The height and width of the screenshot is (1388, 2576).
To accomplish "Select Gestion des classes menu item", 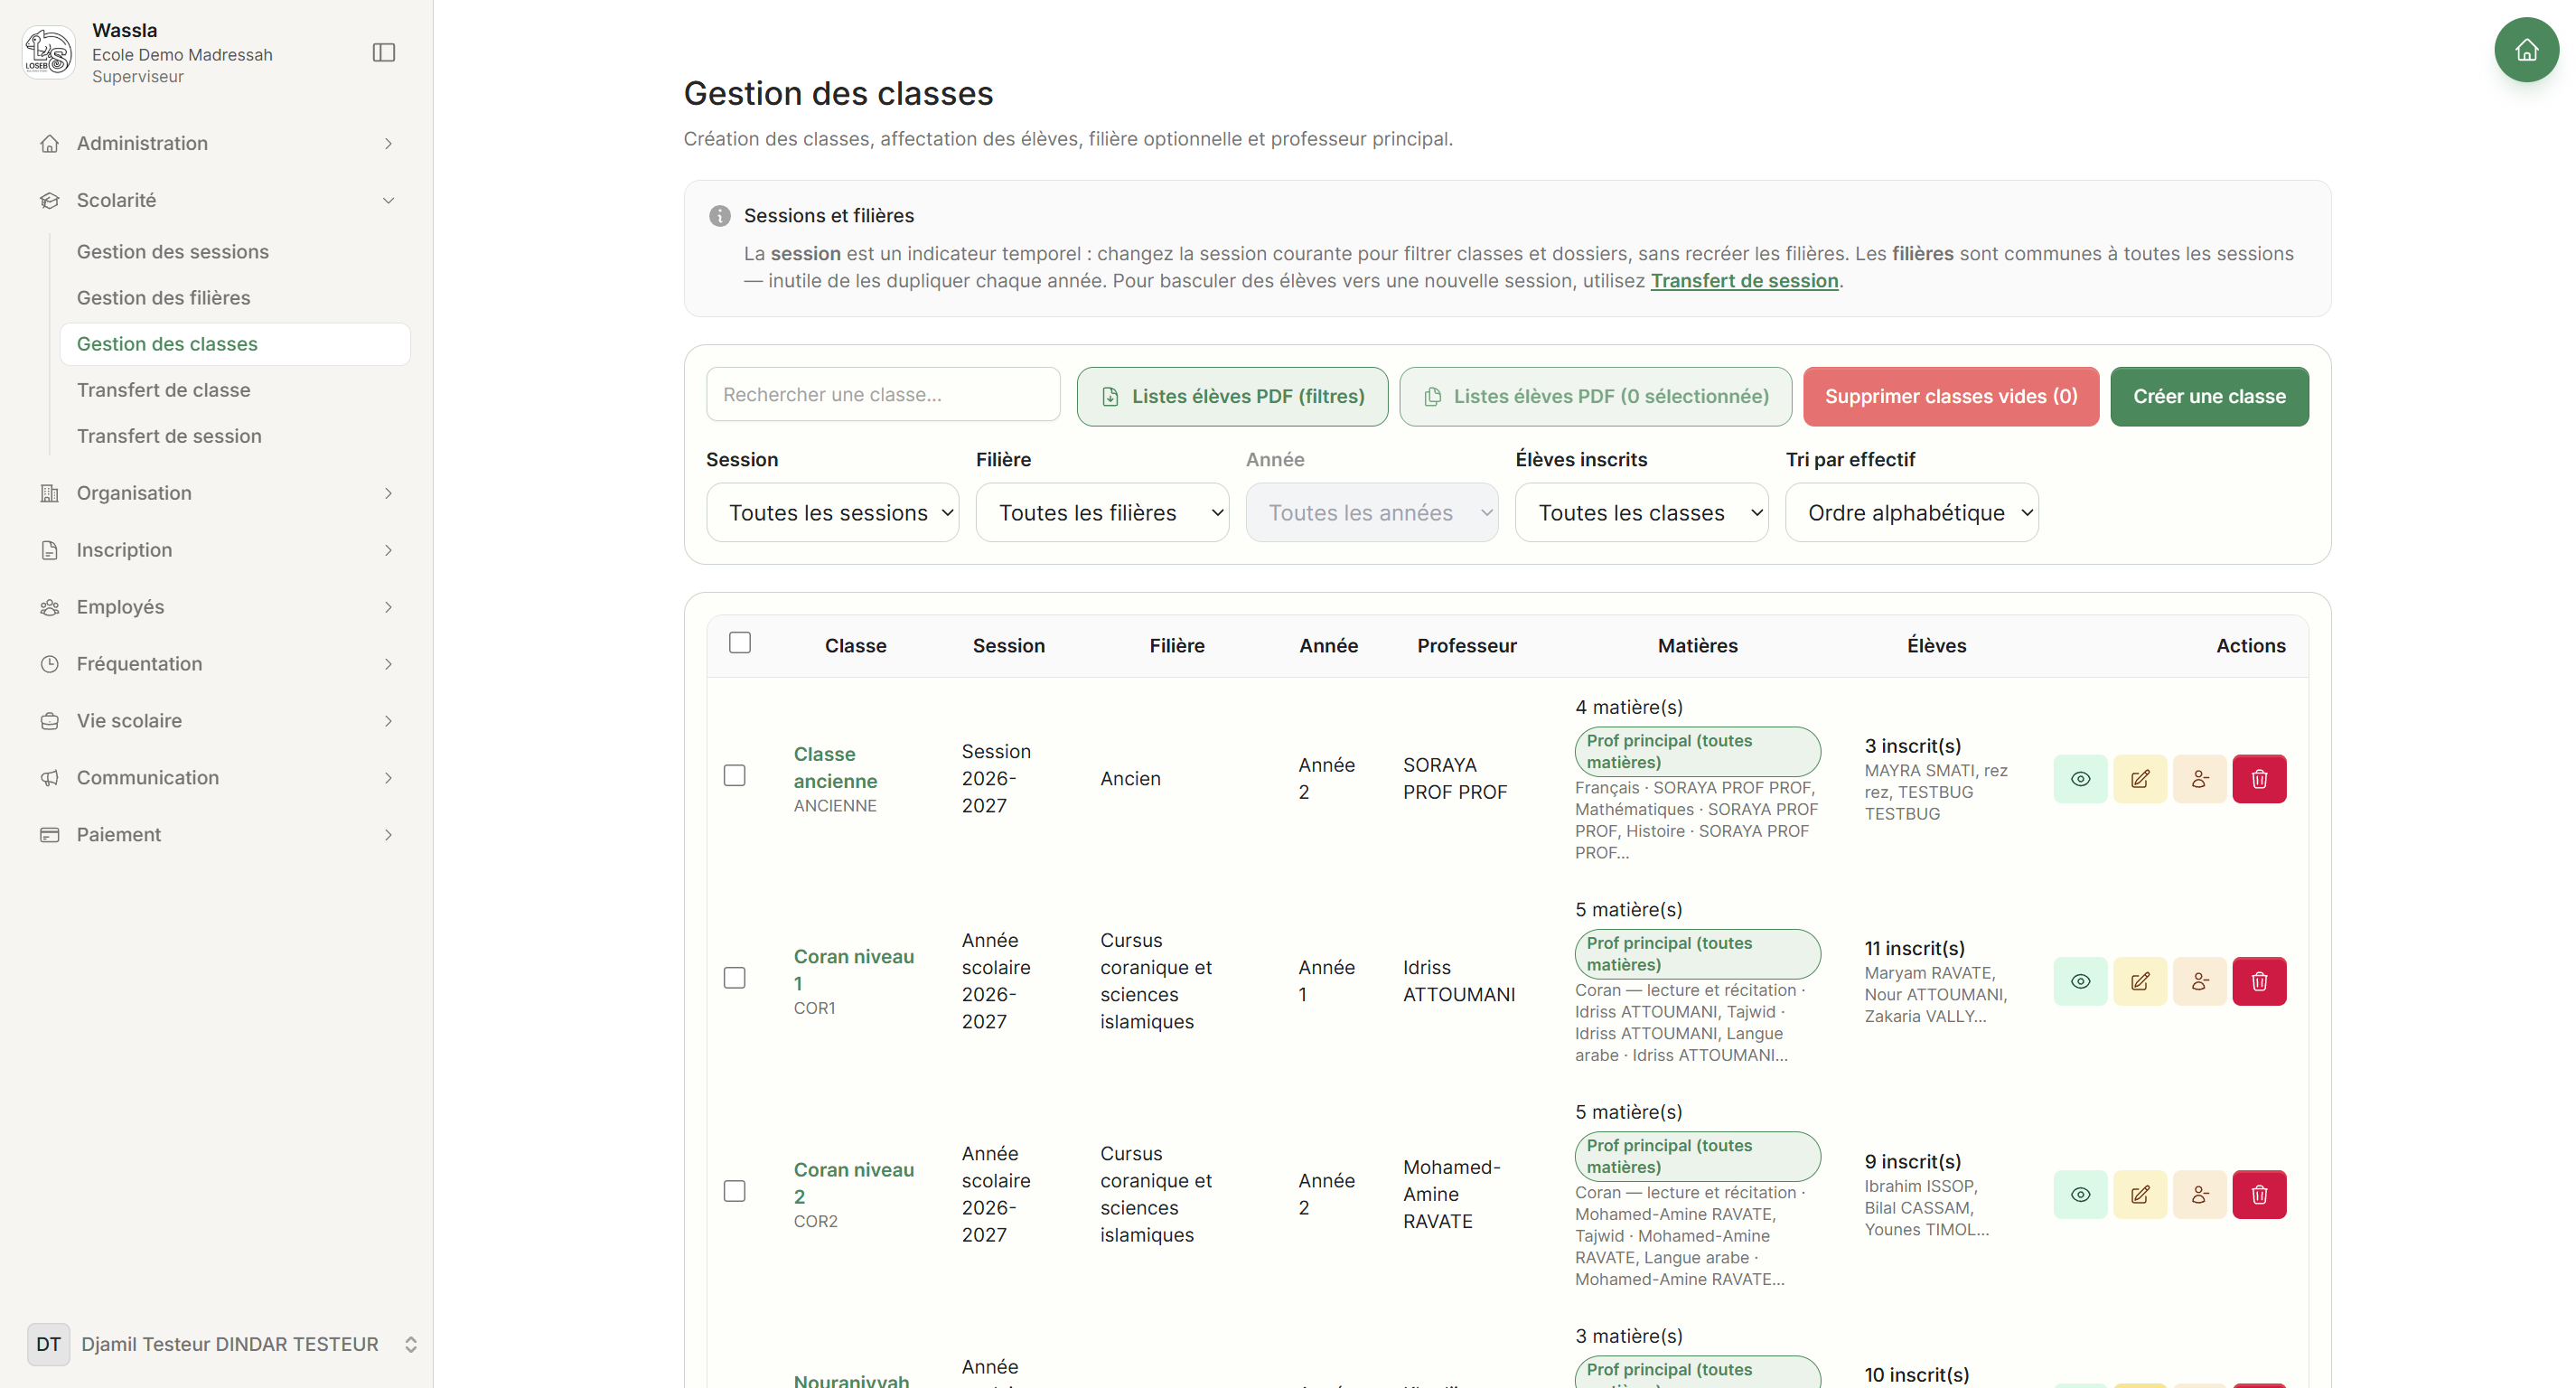I will click(235, 344).
